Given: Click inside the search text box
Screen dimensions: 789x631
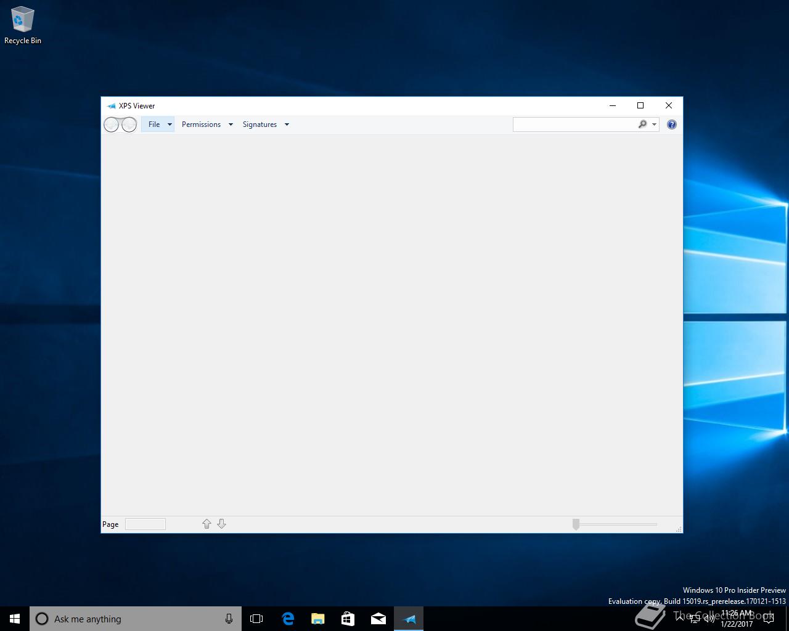Looking at the screenshot, I should tap(574, 124).
